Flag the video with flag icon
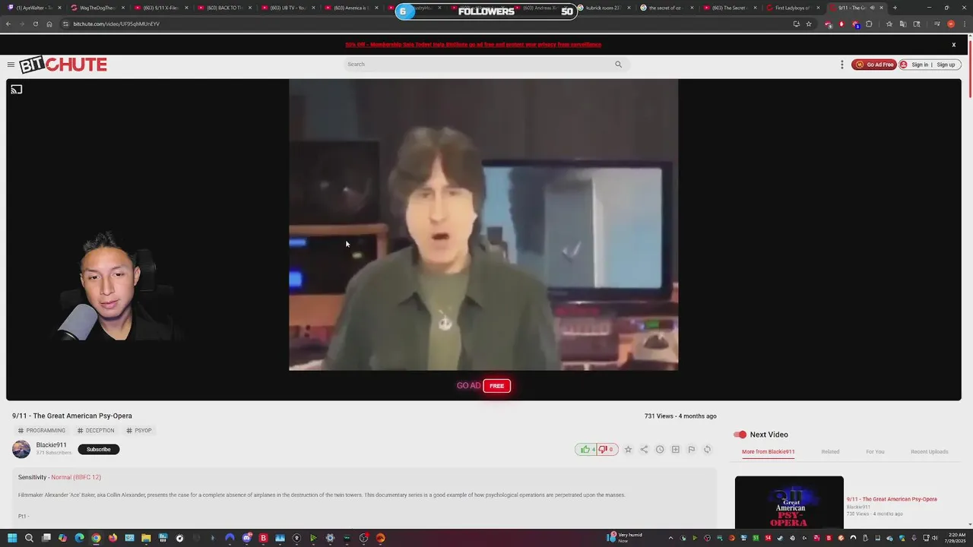The height and width of the screenshot is (547, 973). tap(691, 449)
